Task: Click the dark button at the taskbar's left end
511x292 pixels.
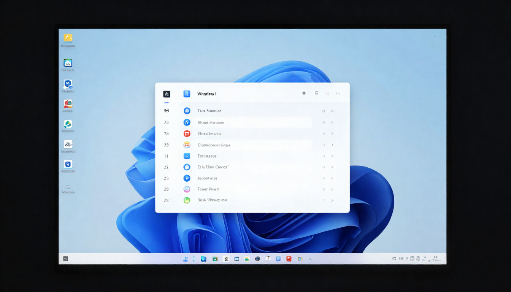Action: click(66, 259)
